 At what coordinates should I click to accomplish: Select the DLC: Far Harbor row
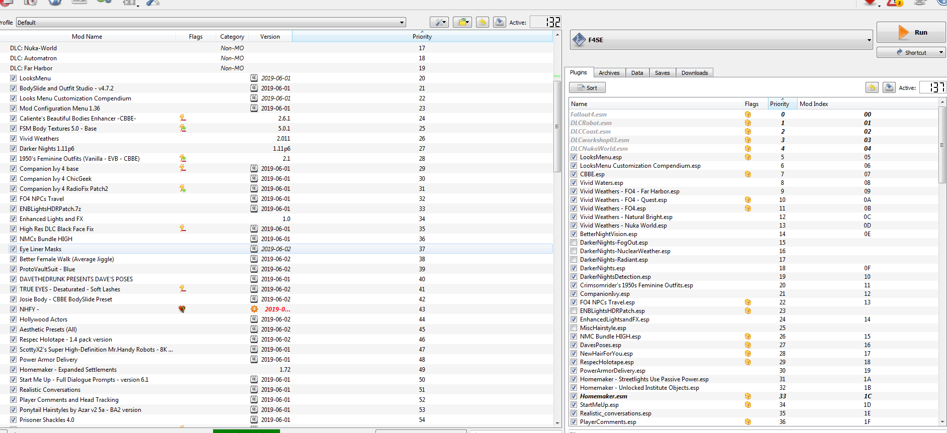[x=276, y=68]
